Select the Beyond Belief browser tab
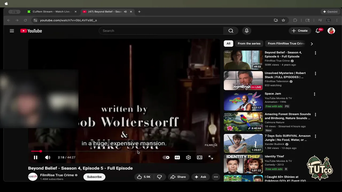The image size is (342, 192). point(105,12)
